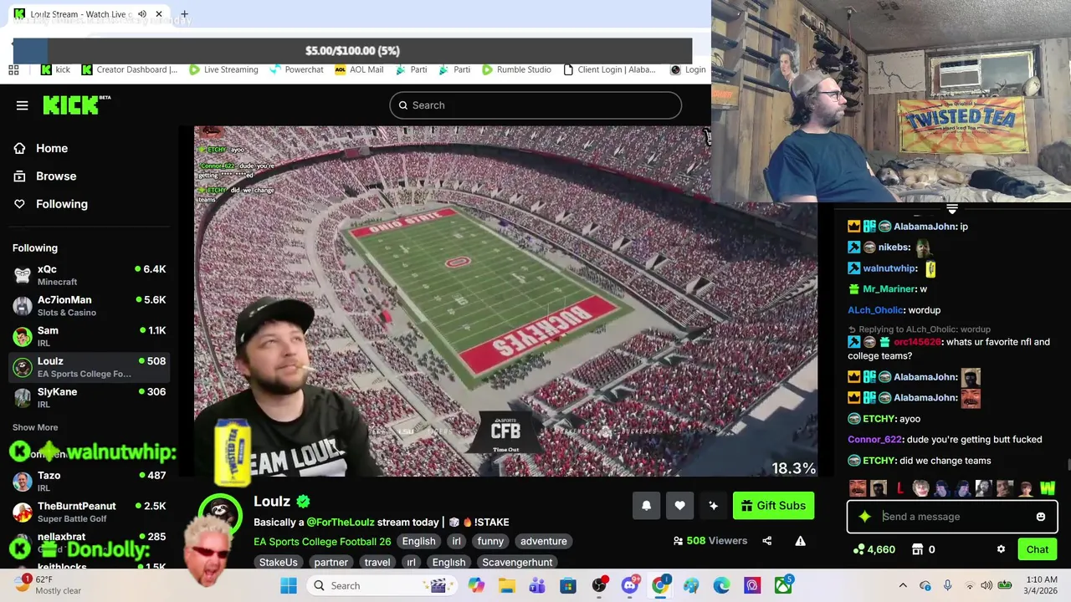
Task: Click the Scavengerhunt tag
Action: tap(517, 562)
